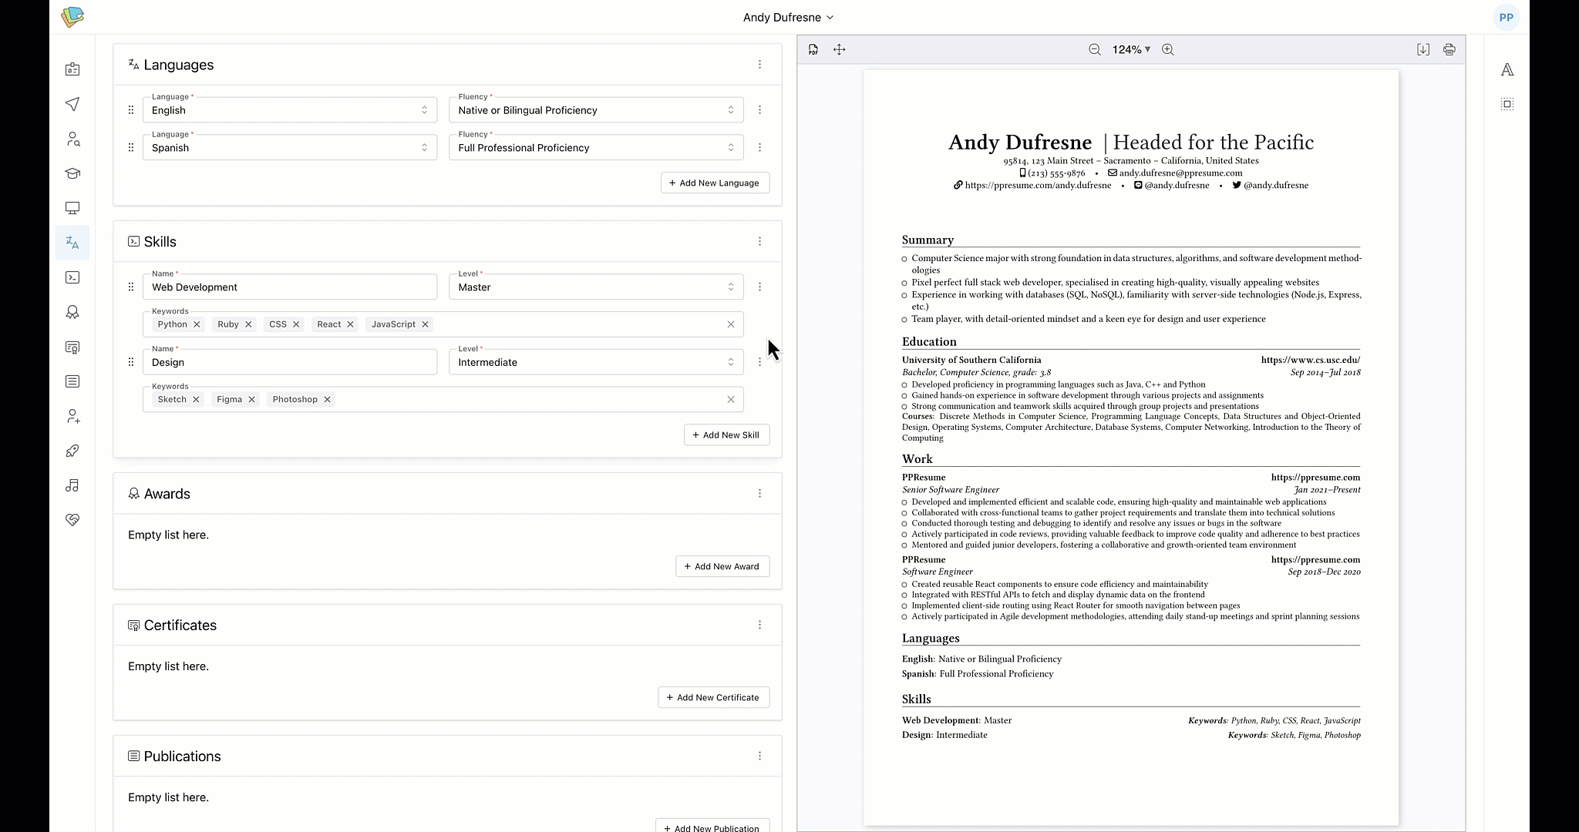Zoom out of the resume preview

coord(1094,49)
